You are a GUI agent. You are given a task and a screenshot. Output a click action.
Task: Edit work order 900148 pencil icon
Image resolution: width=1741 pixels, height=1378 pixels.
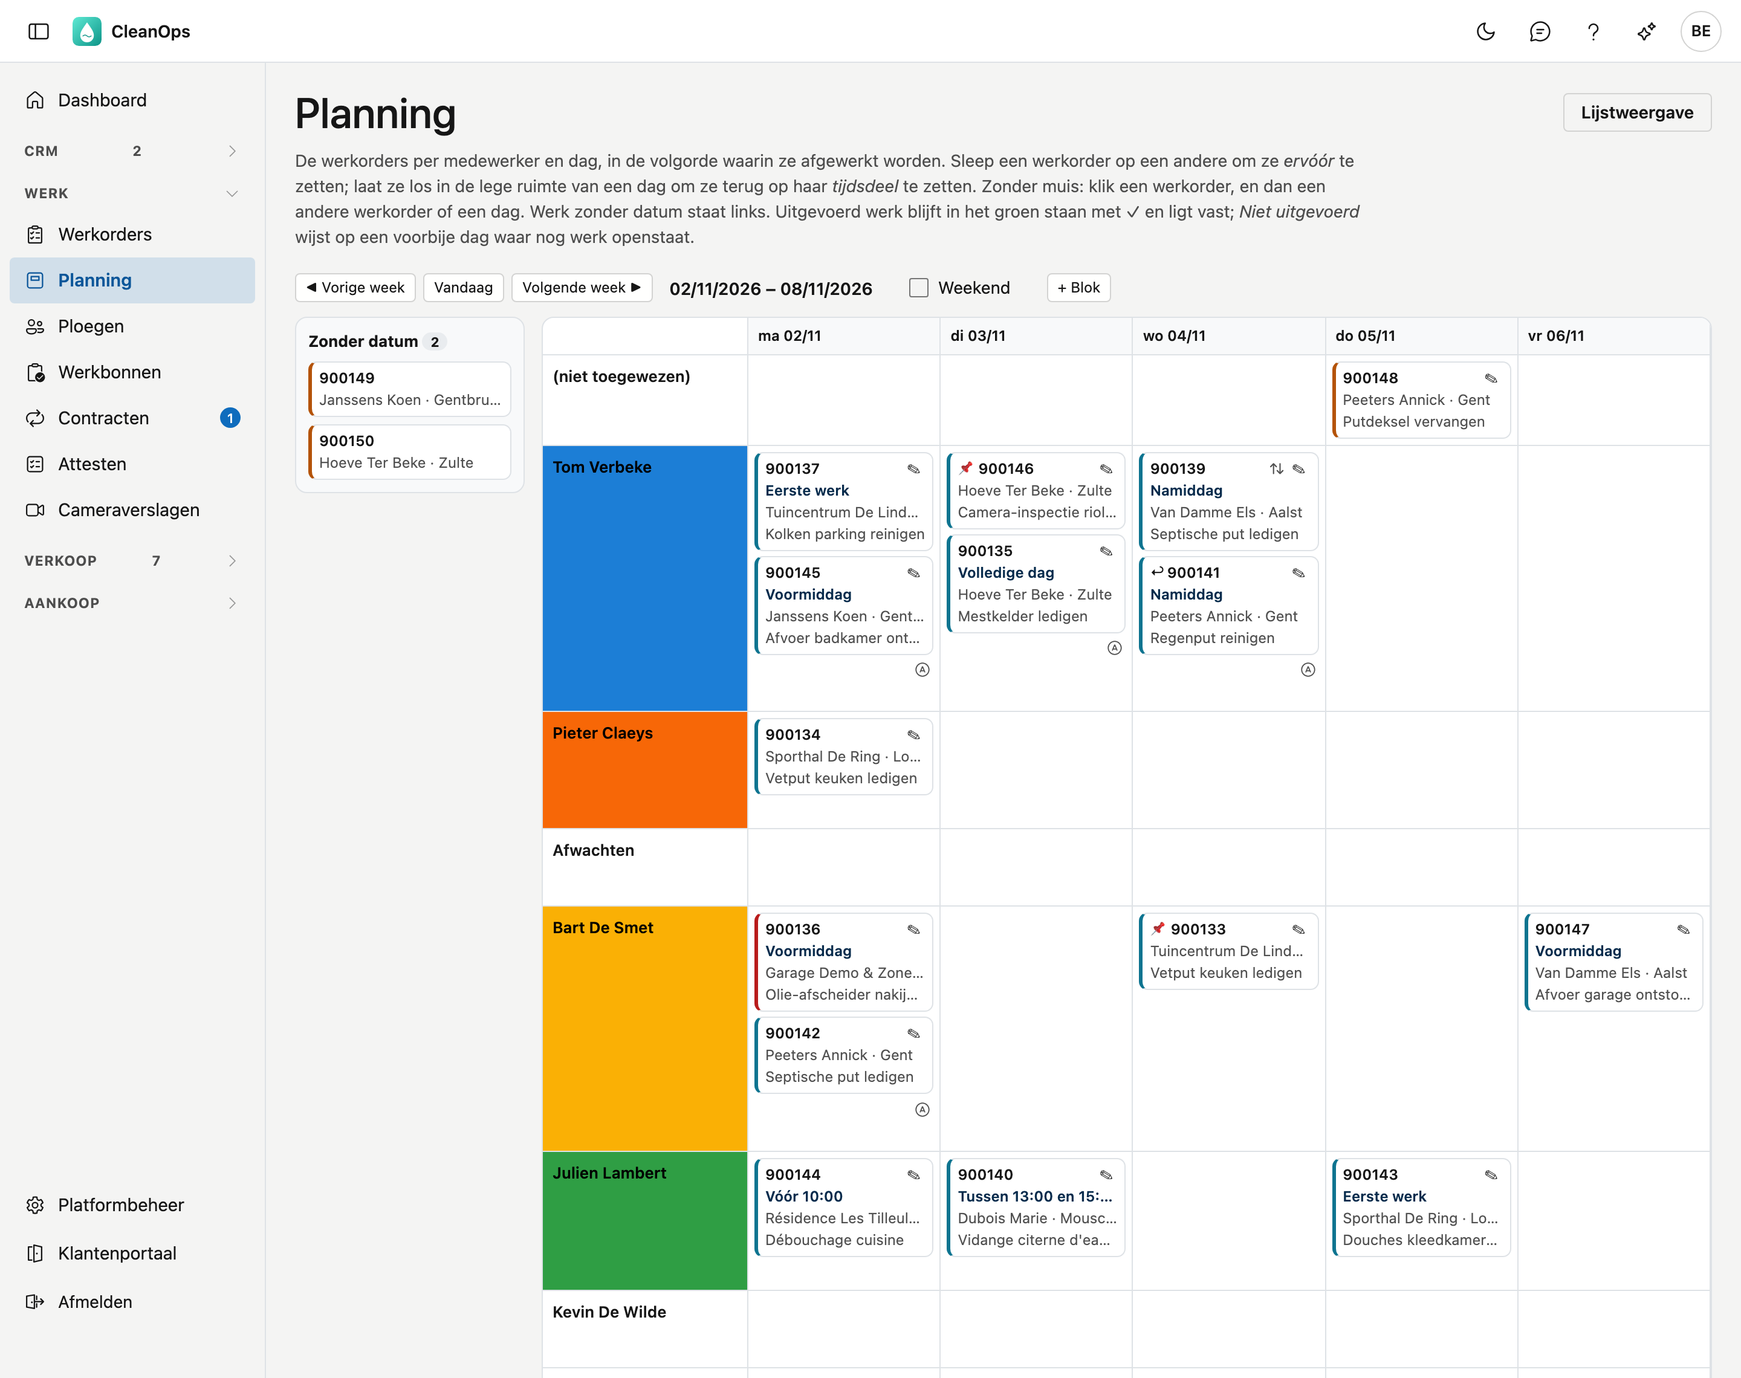[1491, 378]
